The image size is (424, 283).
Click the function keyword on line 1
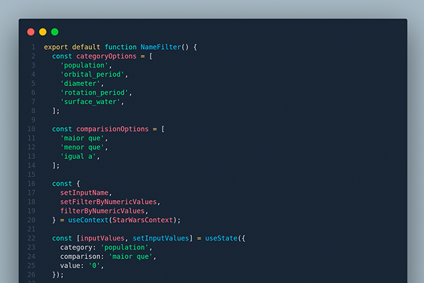point(121,47)
